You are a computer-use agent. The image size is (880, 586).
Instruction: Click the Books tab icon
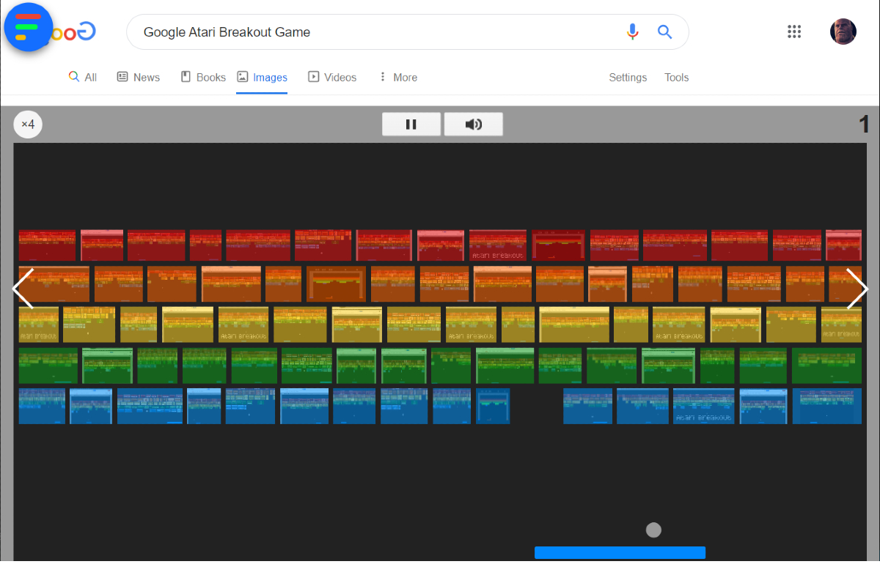(x=186, y=76)
